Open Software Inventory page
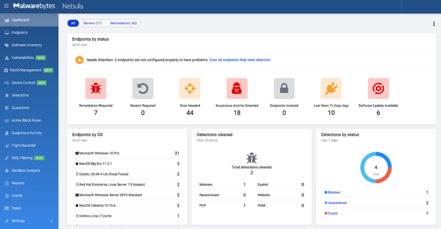This screenshot has width=441, height=229. [x=29, y=45]
